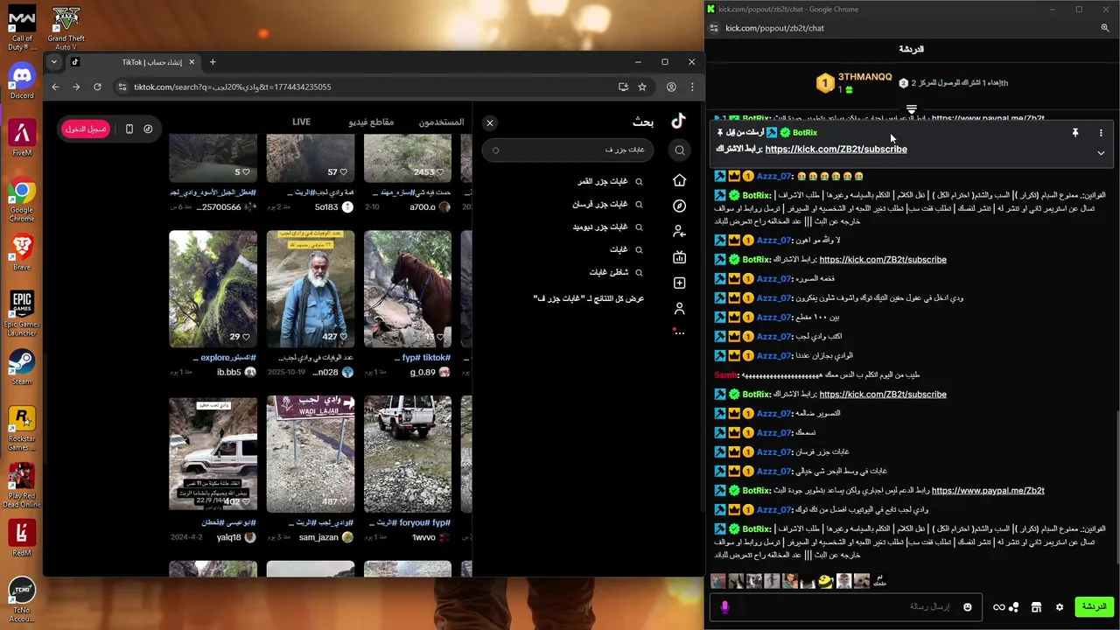
Task: Select suggestion غابات جزر فرسان
Action: (x=608, y=204)
